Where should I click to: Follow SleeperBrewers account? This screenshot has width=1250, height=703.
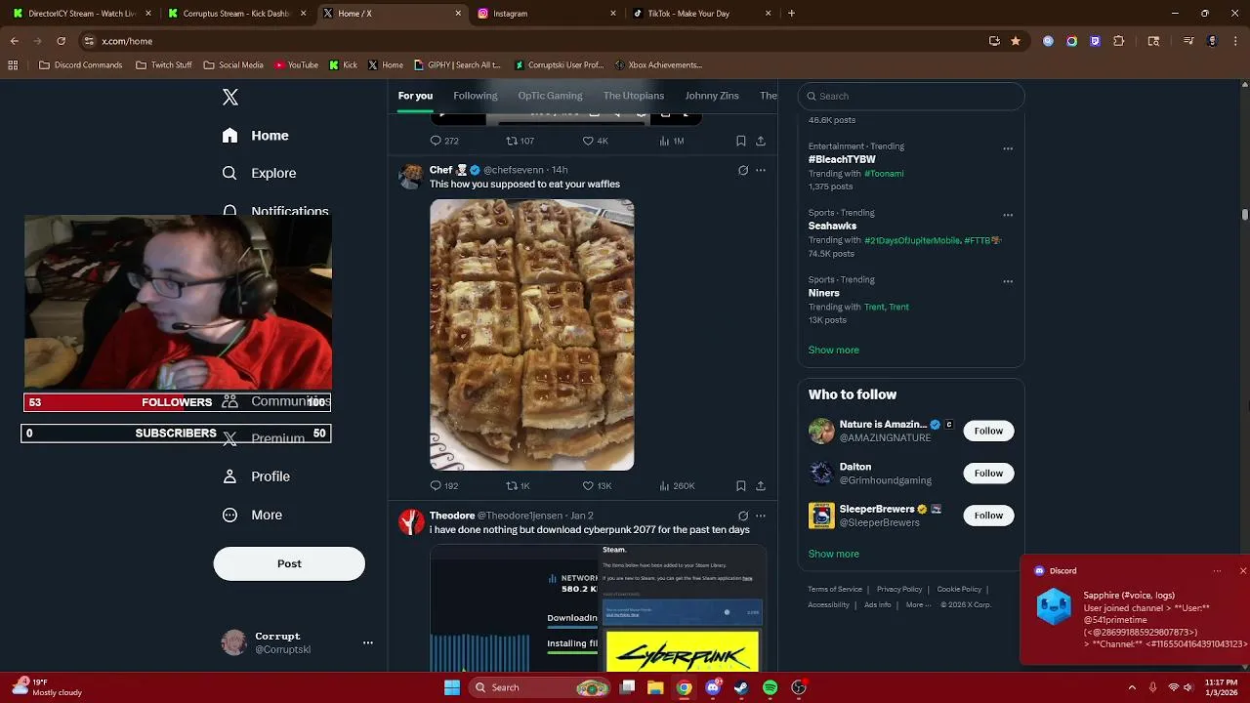(988, 516)
